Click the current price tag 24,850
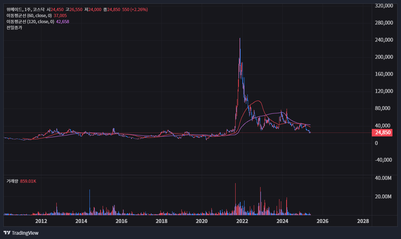This screenshot has height=239, width=401. (x=382, y=133)
